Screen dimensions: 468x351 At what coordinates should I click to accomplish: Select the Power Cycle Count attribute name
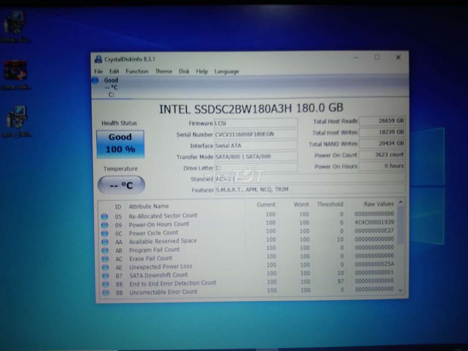tap(154, 233)
